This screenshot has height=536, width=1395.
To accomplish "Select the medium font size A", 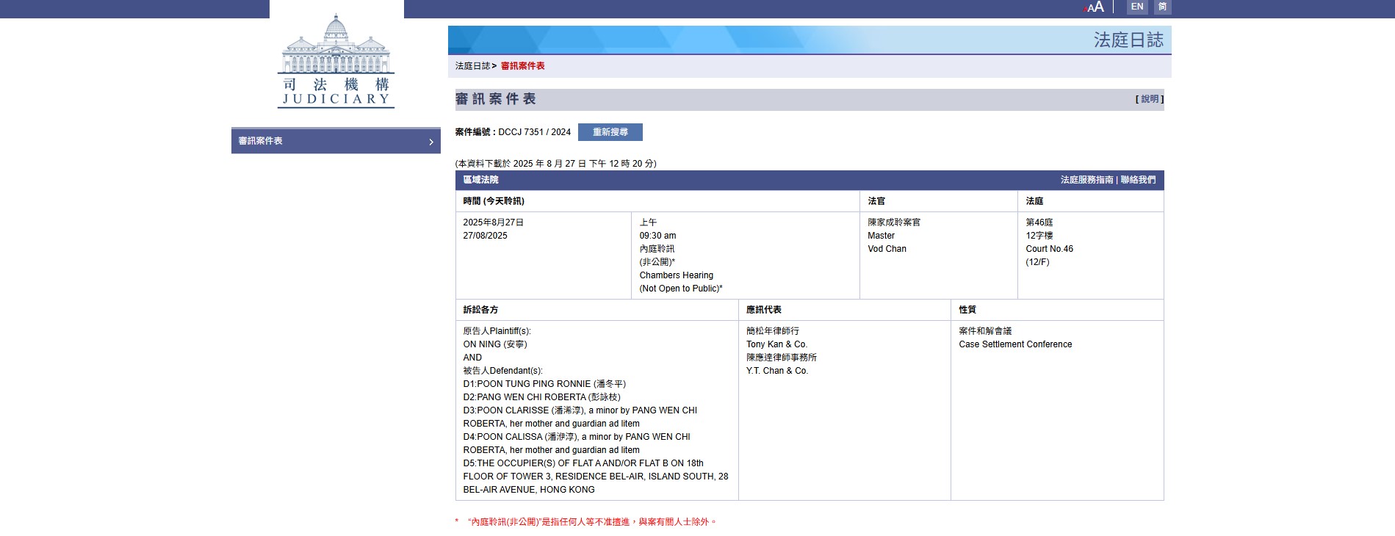I will (x=1092, y=8).
